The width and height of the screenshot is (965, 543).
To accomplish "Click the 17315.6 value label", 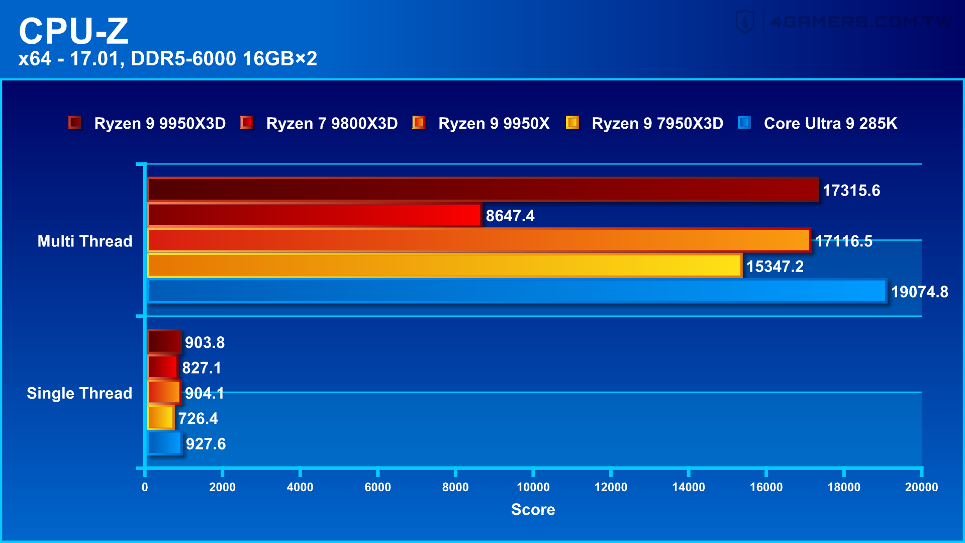I will 851,191.
